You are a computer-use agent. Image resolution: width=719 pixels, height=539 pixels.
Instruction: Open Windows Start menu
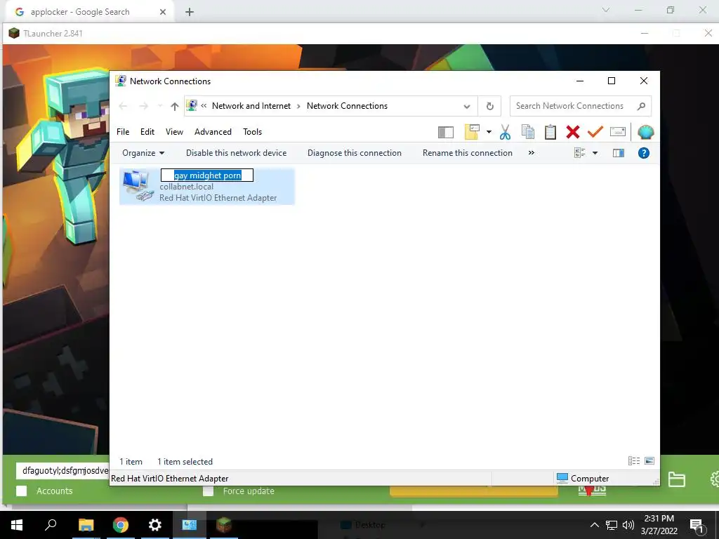click(x=17, y=525)
